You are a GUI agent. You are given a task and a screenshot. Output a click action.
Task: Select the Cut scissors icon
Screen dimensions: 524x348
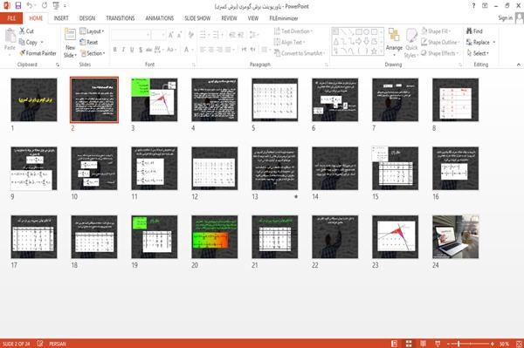tap(22, 31)
